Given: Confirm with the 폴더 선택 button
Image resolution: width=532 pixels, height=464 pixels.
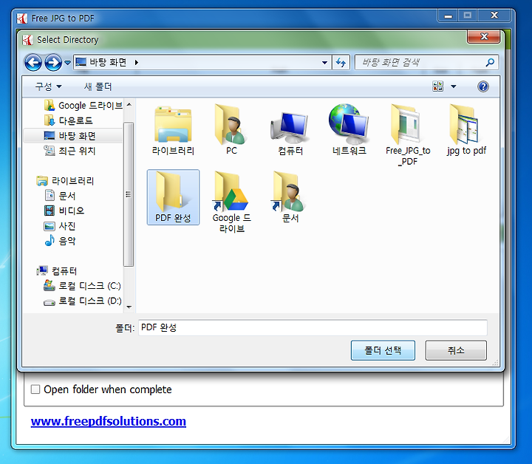Looking at the screenshot, I should pos(383,350).
